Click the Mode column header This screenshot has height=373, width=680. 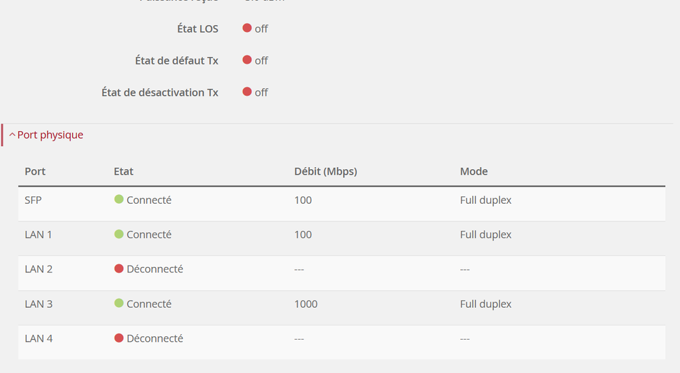pos(474,171)
